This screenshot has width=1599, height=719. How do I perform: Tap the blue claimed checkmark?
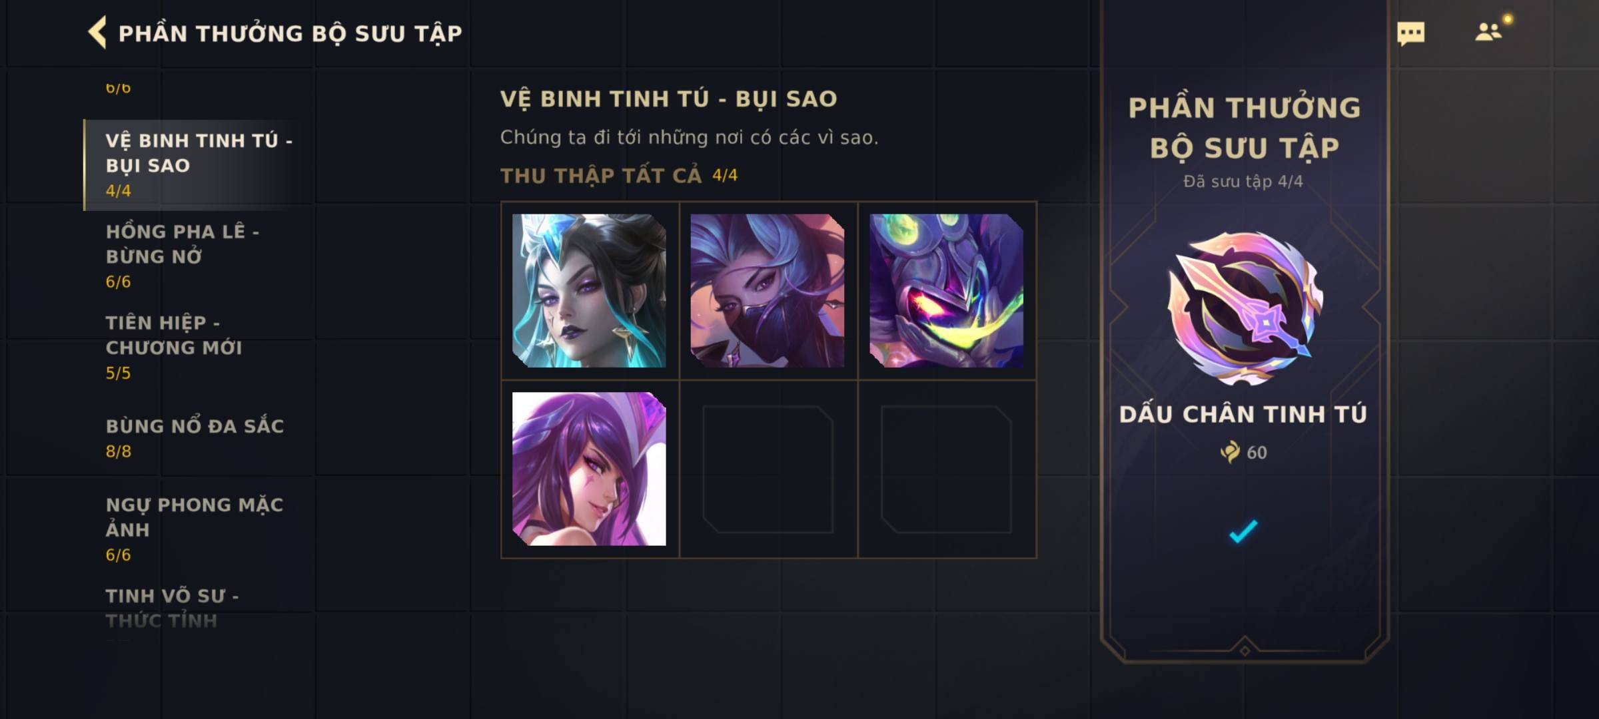point(1243,531)
